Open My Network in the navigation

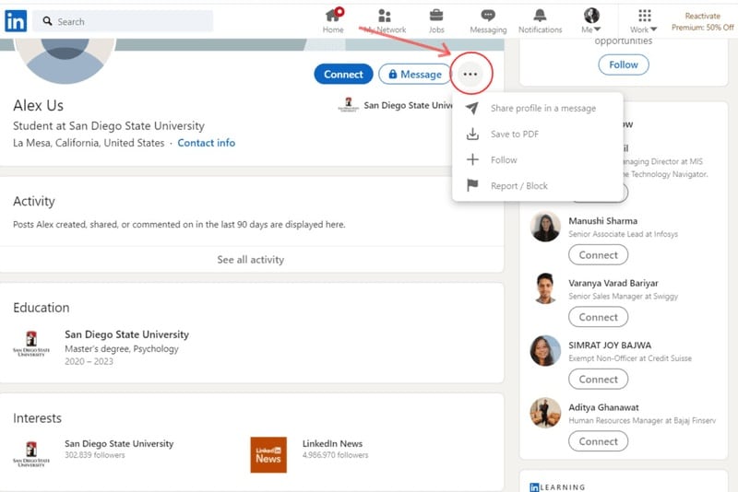pyautogui.click(x=385, y=21)
